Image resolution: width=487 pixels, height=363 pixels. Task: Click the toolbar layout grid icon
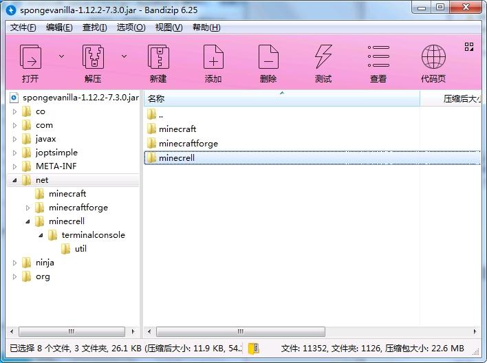click(469, 47)
